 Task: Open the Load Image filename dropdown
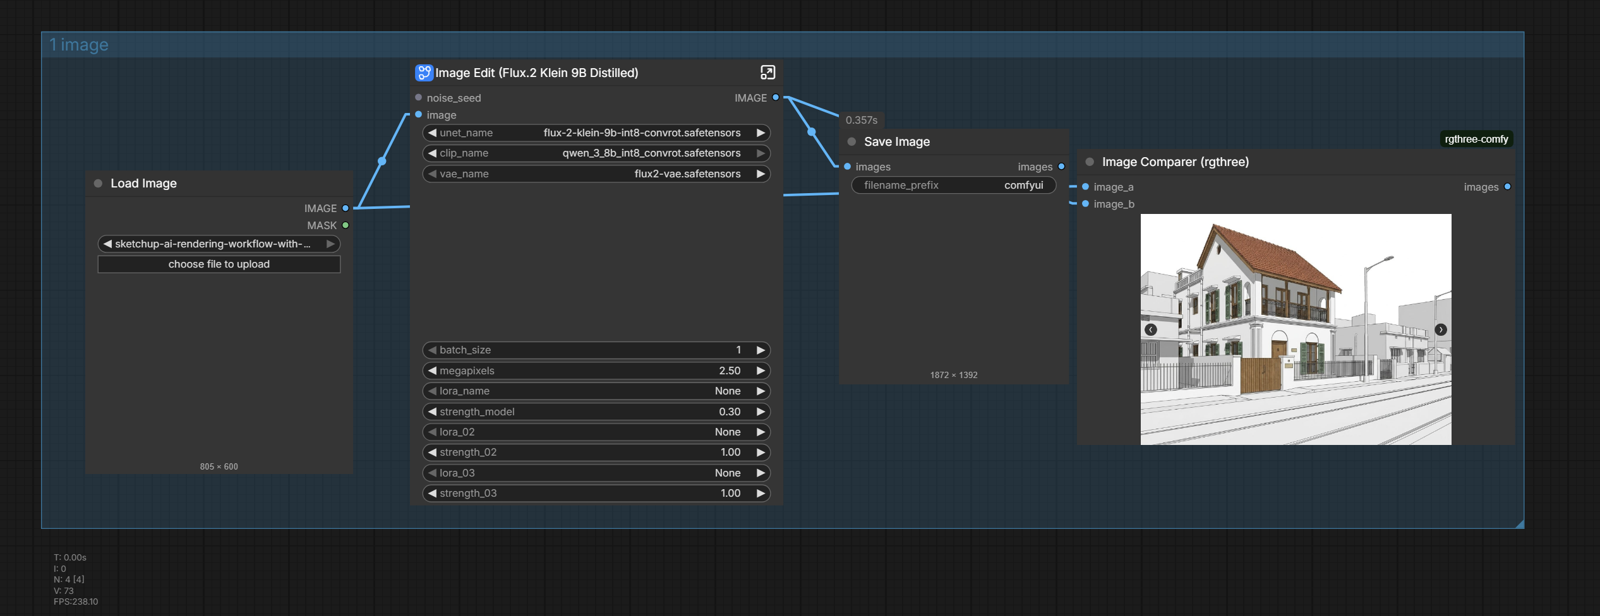219,244
